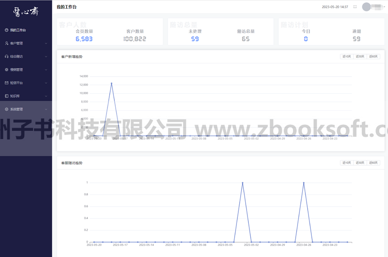
Task: Select 近60天 on 客服随访趋势 chart
Action: (x=373, y=163)
